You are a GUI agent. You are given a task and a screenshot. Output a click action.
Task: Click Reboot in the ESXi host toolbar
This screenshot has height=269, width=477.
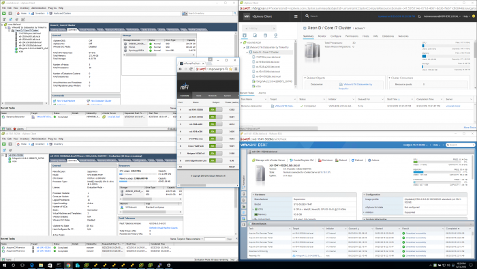[x=341, y=160]
